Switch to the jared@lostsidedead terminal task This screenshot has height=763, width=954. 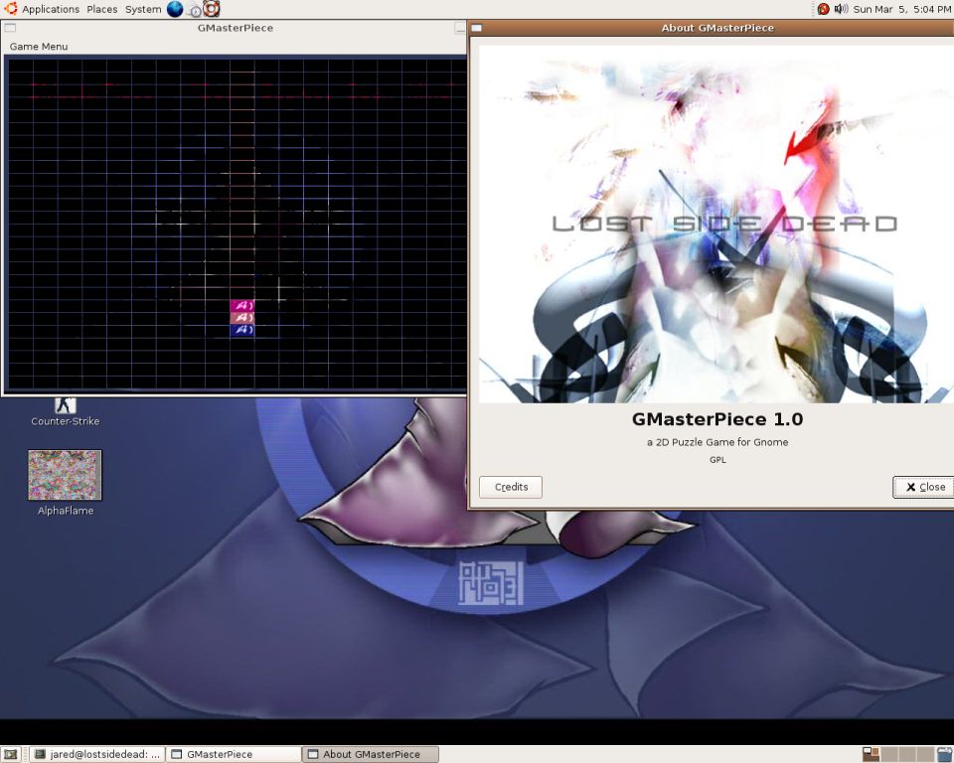(x=97, y=754)
